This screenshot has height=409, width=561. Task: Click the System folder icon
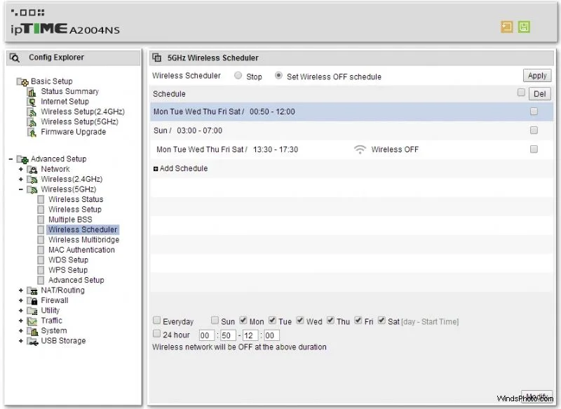(x=32, y=331)
